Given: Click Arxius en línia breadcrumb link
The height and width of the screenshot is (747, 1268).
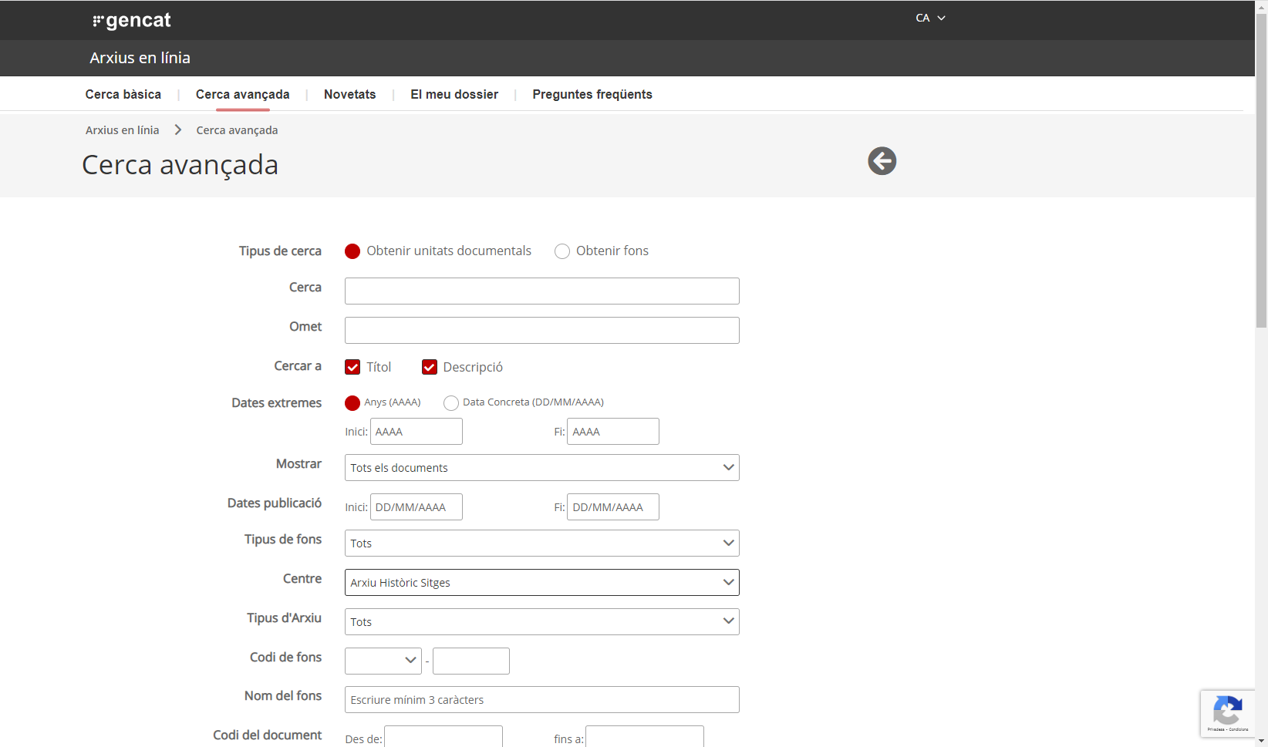Looking at the screenshot, I should pos(123,130).
